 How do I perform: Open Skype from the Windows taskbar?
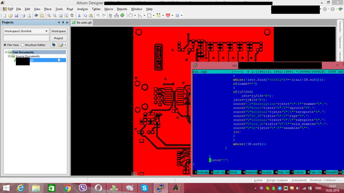pyautogui.click(x=145, y=188)
